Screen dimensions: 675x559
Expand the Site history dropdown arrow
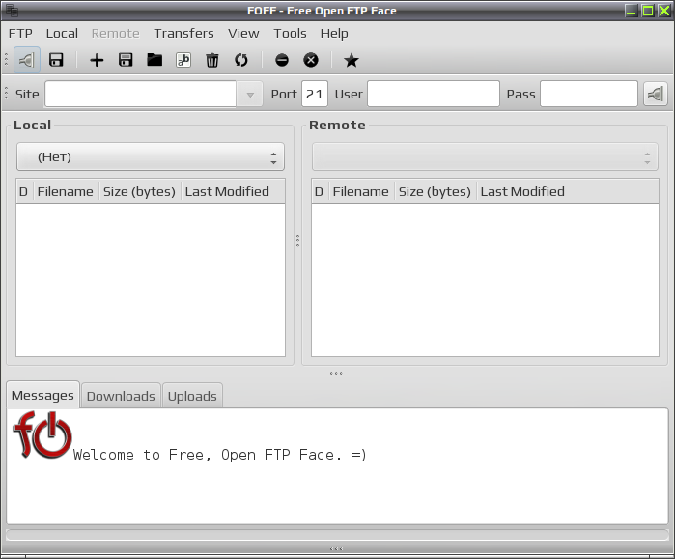pos(250,94)
